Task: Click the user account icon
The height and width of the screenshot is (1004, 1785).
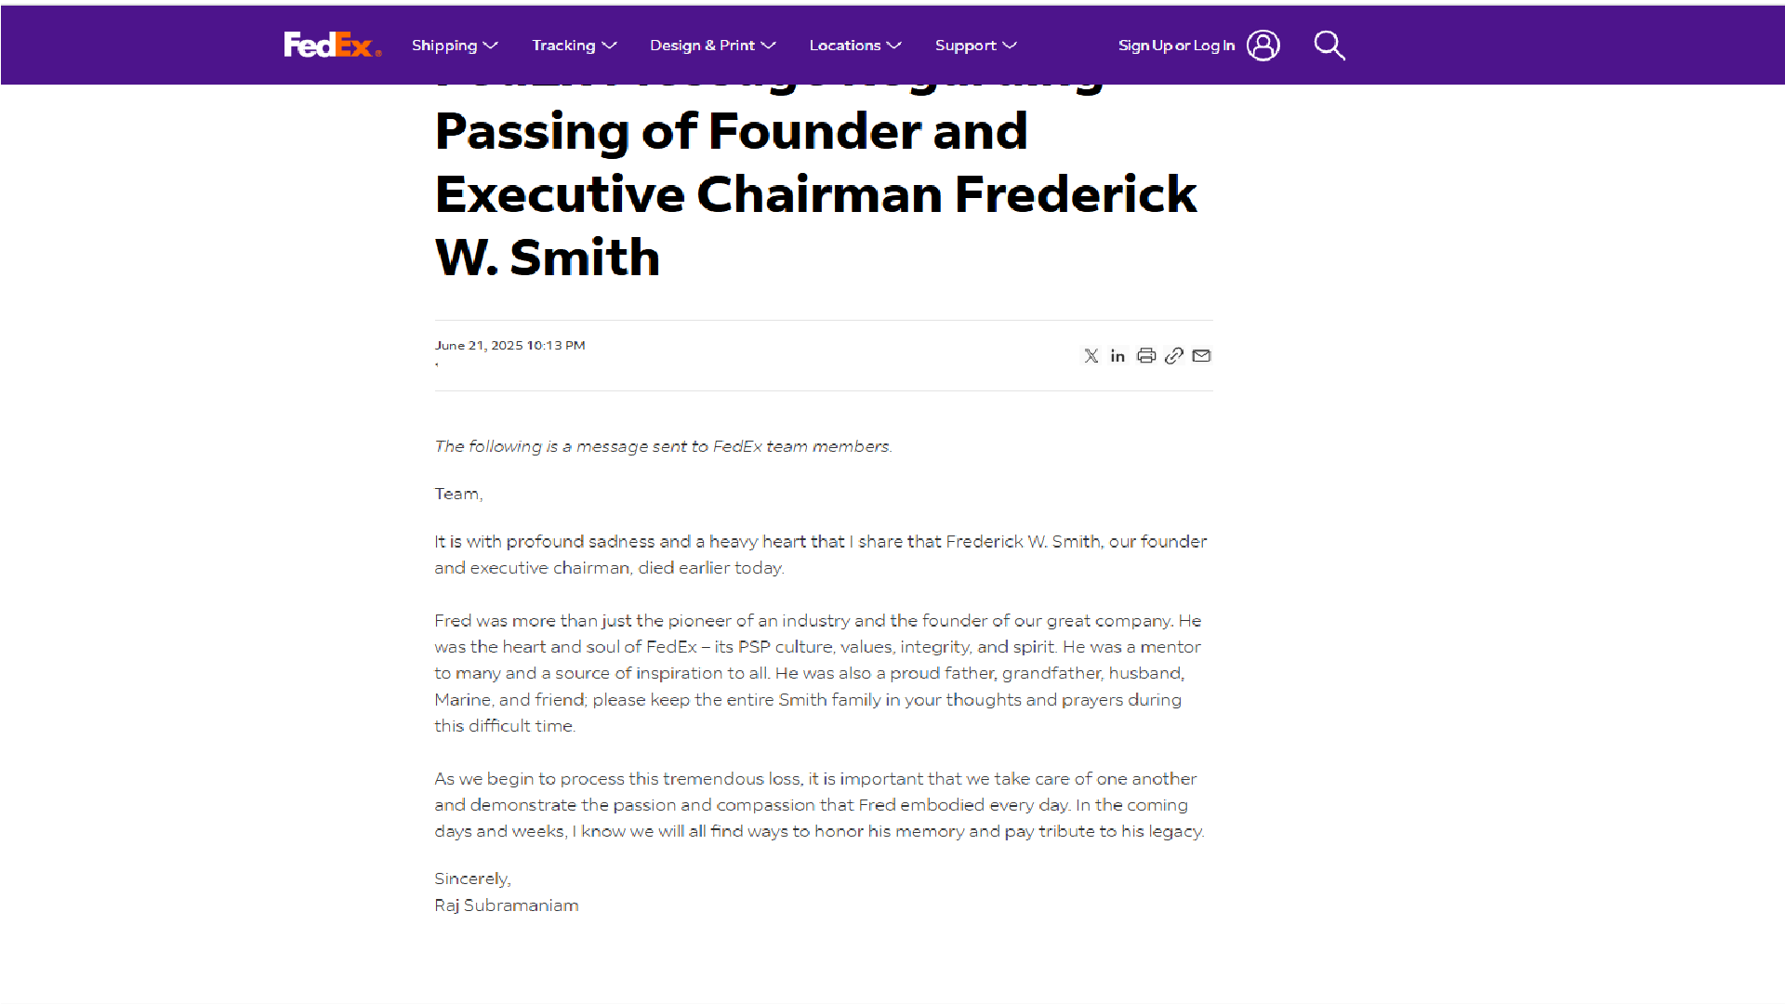Action: pos(1263,45)
